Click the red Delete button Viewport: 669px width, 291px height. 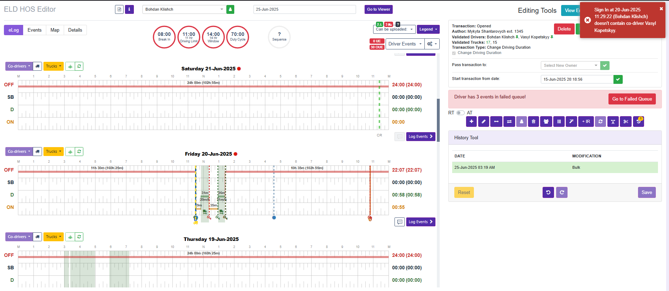pos(564,29)
